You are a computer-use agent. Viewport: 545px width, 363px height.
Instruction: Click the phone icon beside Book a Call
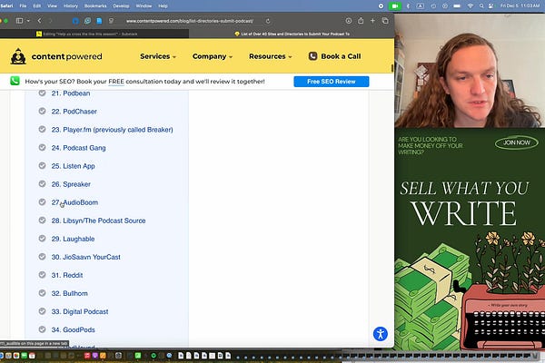[312, 56]
